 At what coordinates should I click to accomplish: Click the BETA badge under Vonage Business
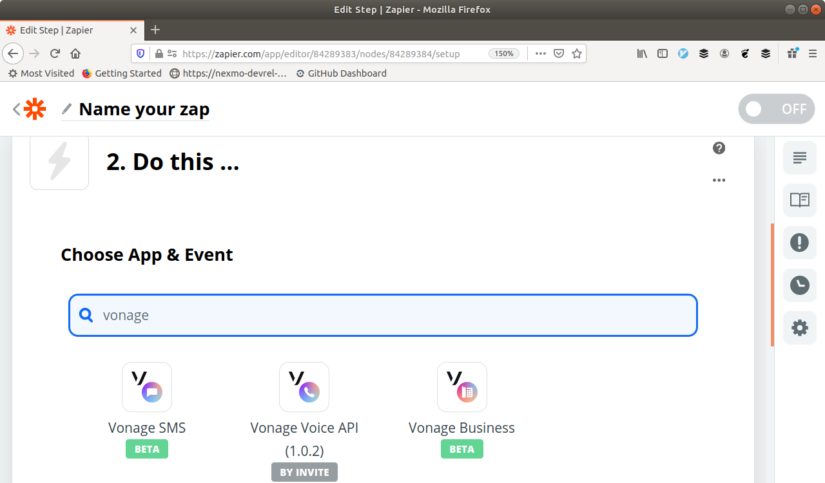coord(462,449)
